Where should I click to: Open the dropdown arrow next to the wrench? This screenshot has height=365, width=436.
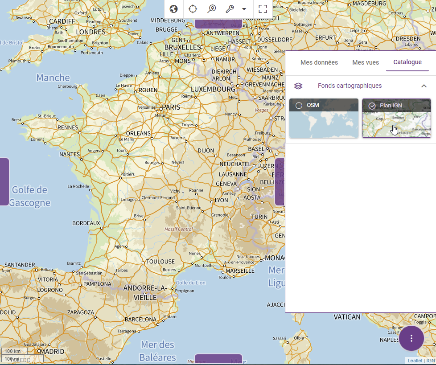pos(244,9)
